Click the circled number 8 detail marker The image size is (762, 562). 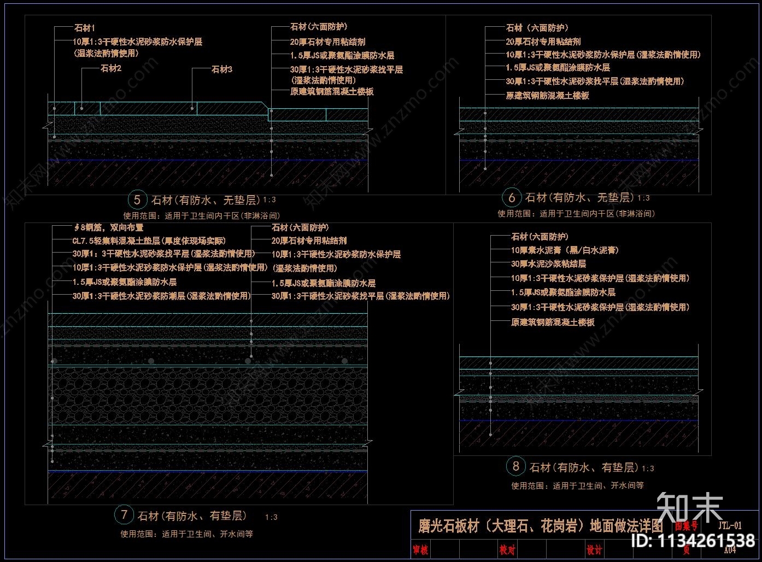point(515,466)
